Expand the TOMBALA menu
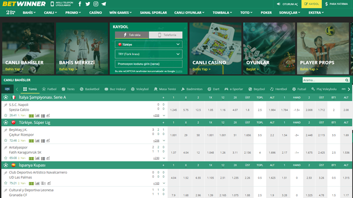 click(x=222, y=12)
